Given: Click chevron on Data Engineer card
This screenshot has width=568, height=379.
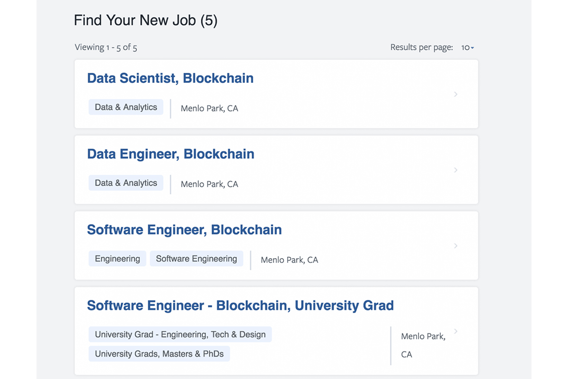Looking at the screenshot, I should (456, 170).
